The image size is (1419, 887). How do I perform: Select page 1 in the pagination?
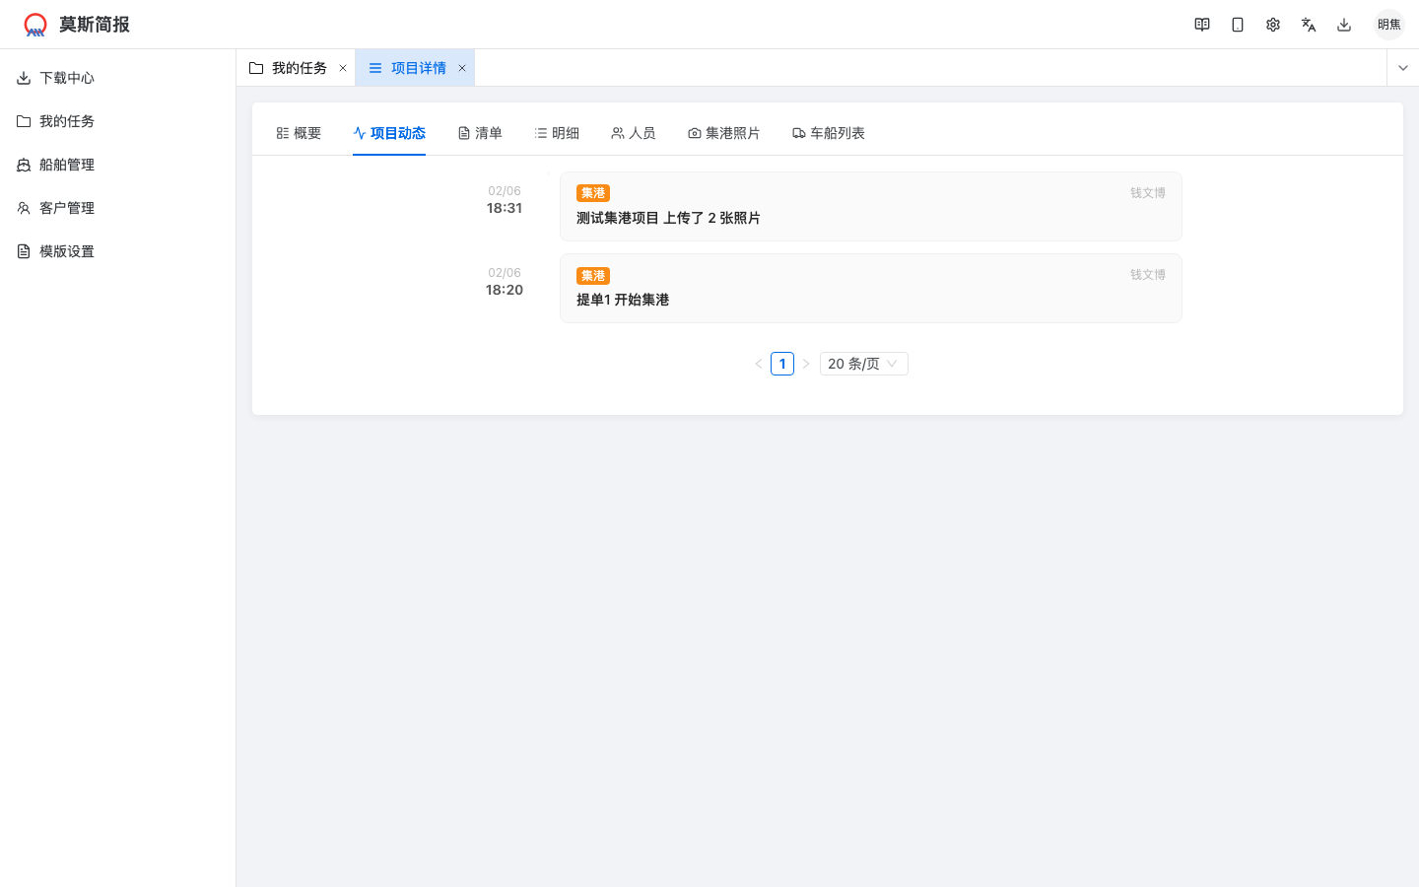point(781,363)
